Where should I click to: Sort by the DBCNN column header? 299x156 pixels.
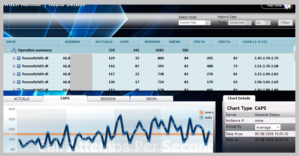(178, 42)
